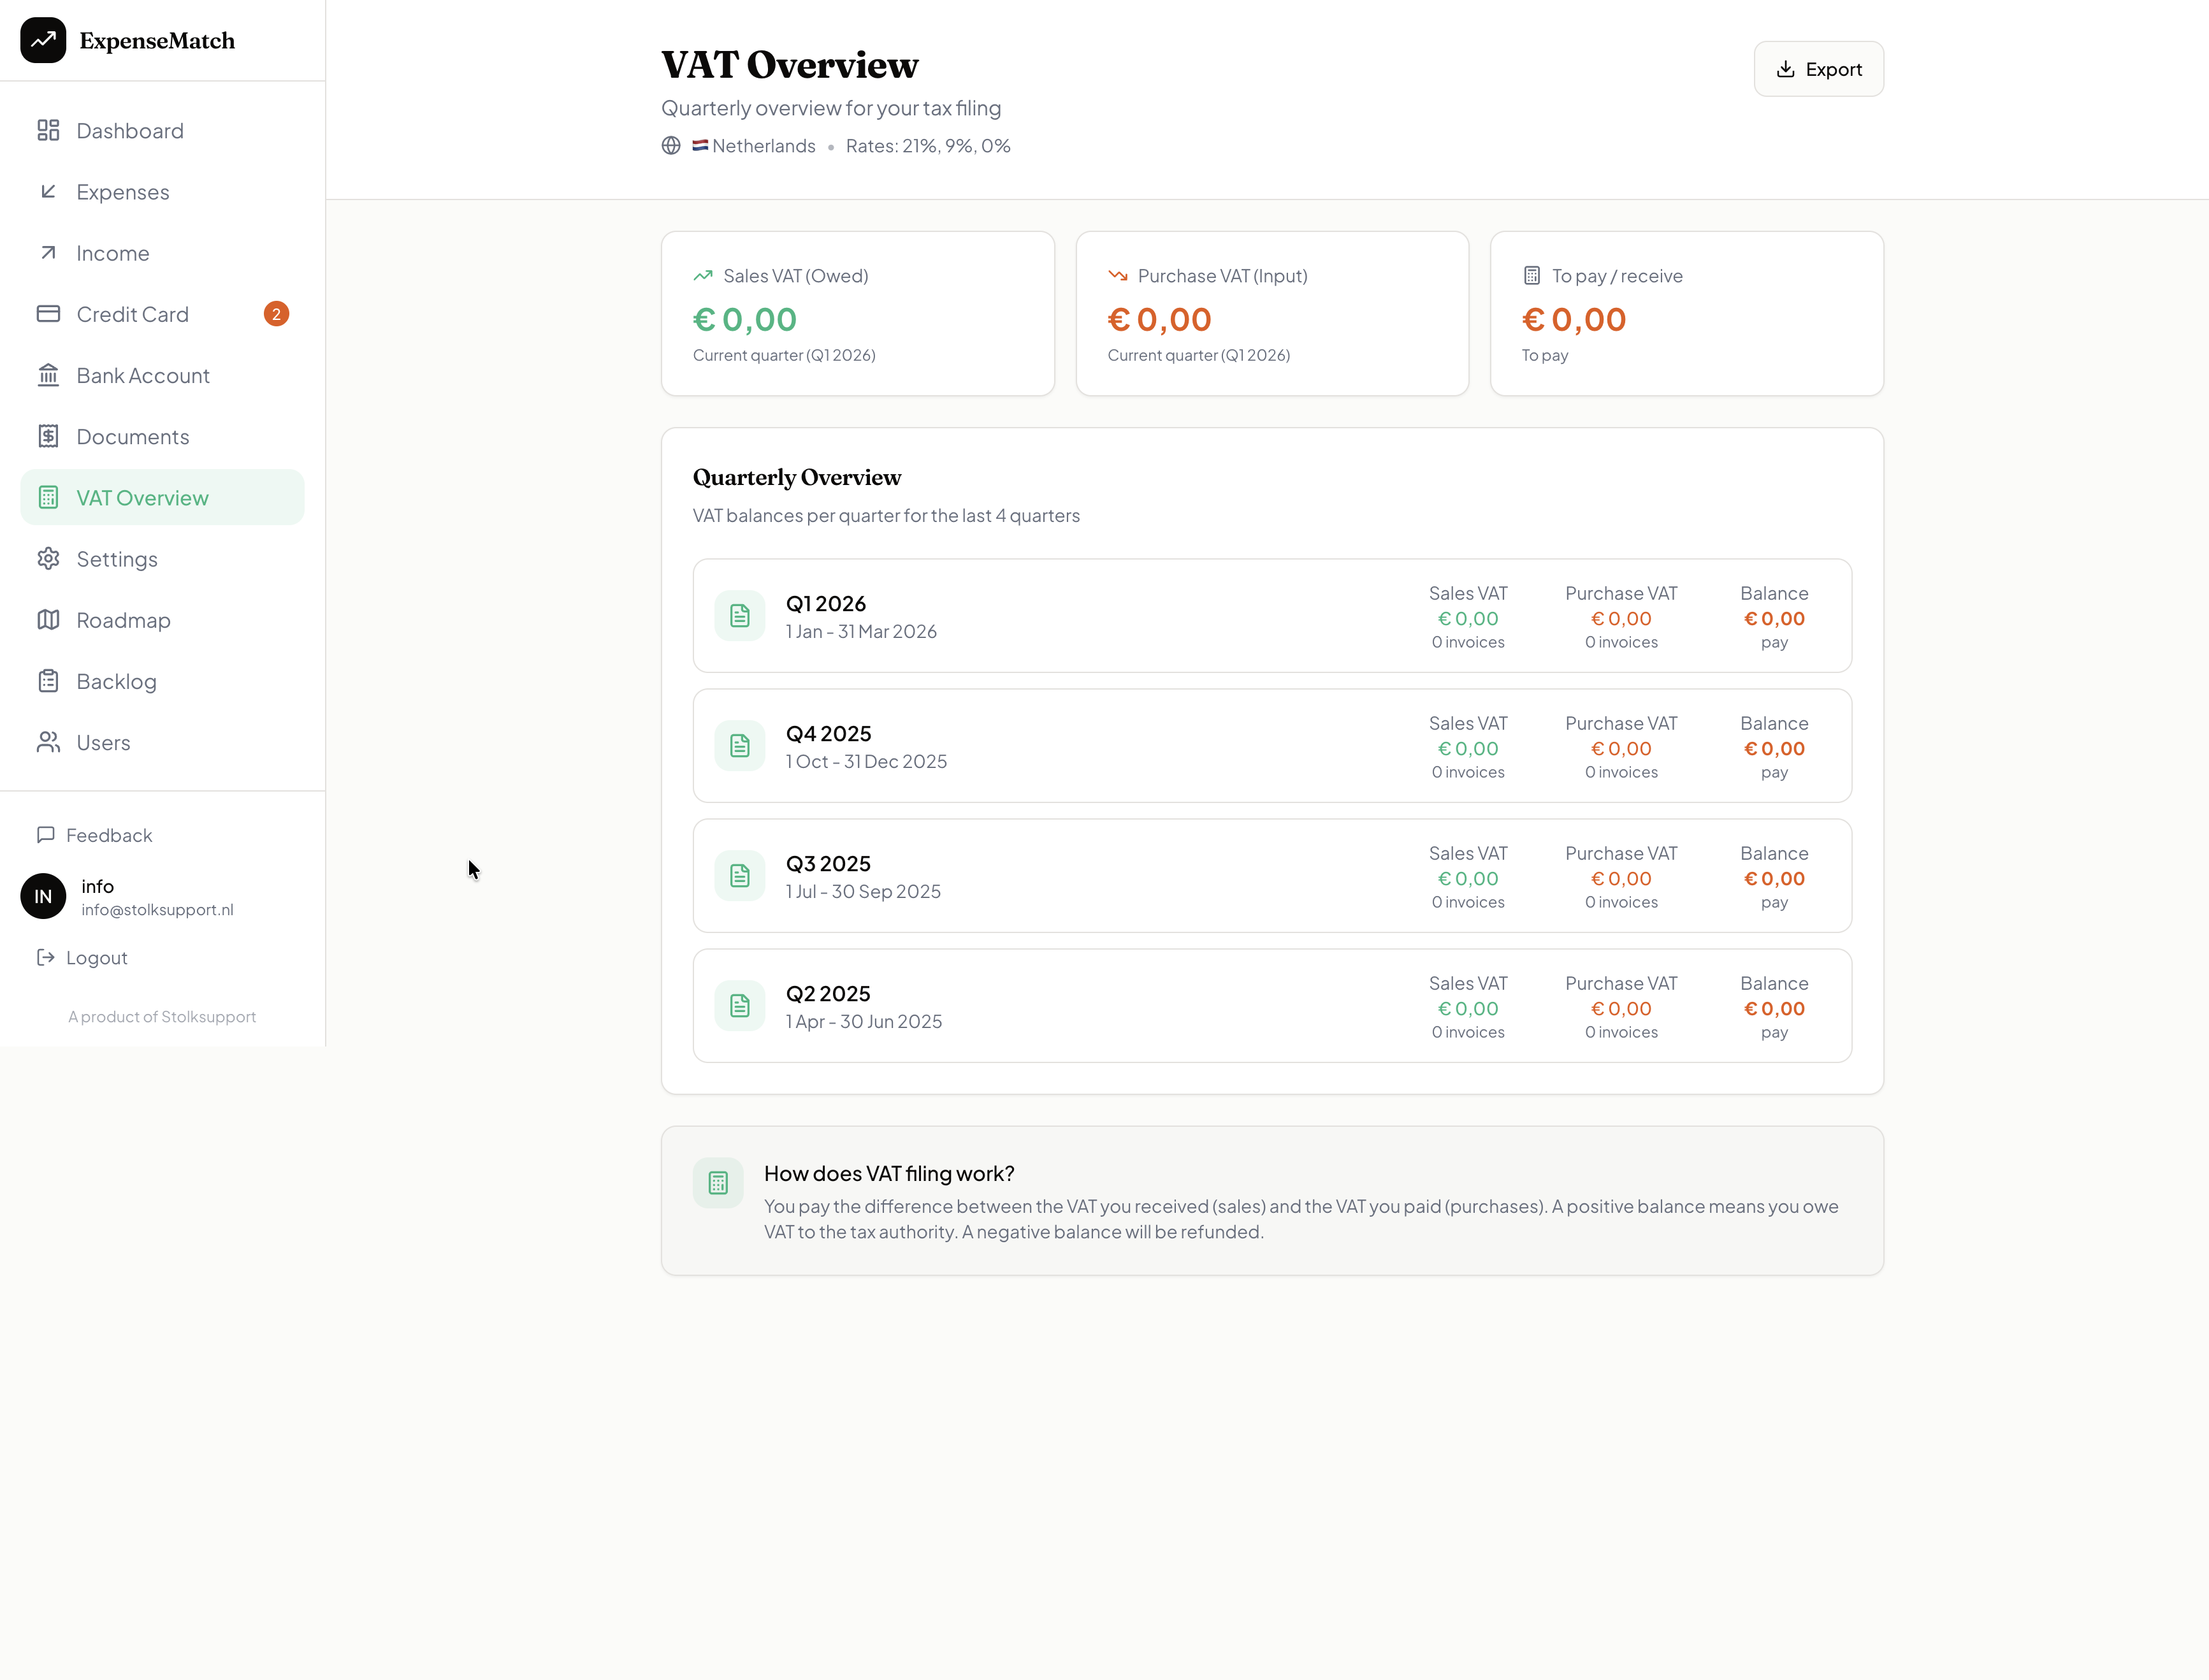Click the Users icon in sidebar
The height and width of the screenshot is (1680, 2209).
(x=49, y=742)
